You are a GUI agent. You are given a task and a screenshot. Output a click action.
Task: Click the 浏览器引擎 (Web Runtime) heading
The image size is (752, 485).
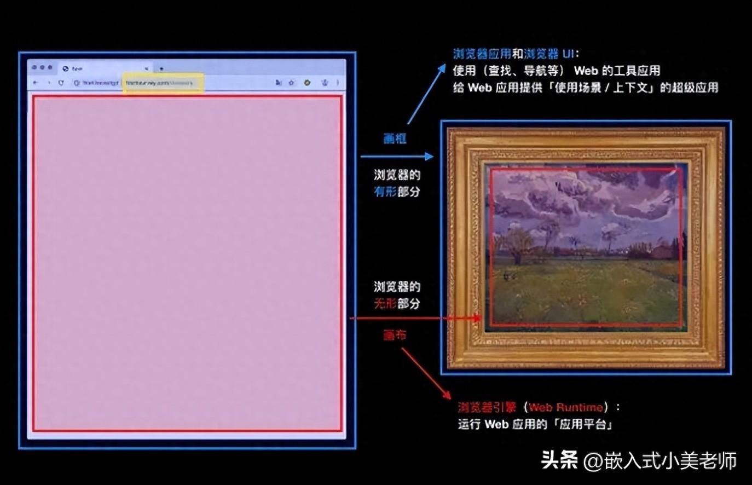(539, 407)
